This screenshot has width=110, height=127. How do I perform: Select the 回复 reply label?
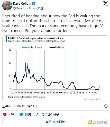coord(28,114)
